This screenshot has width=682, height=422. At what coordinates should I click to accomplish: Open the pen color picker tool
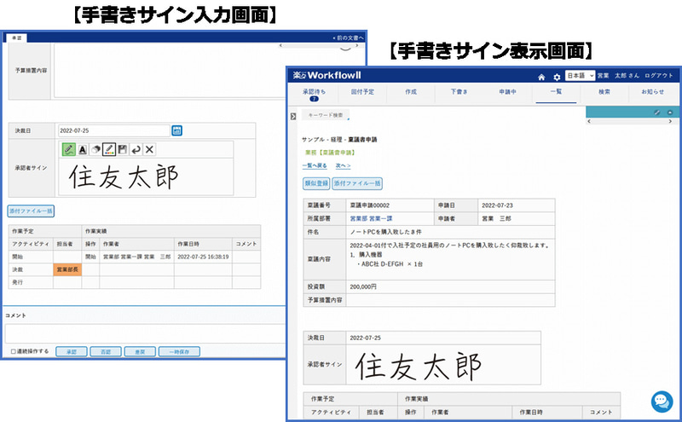point(109,149)
